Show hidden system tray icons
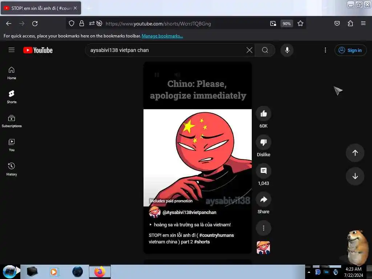The height and width of the screenshot is (279, 372). tap(309, 272)
